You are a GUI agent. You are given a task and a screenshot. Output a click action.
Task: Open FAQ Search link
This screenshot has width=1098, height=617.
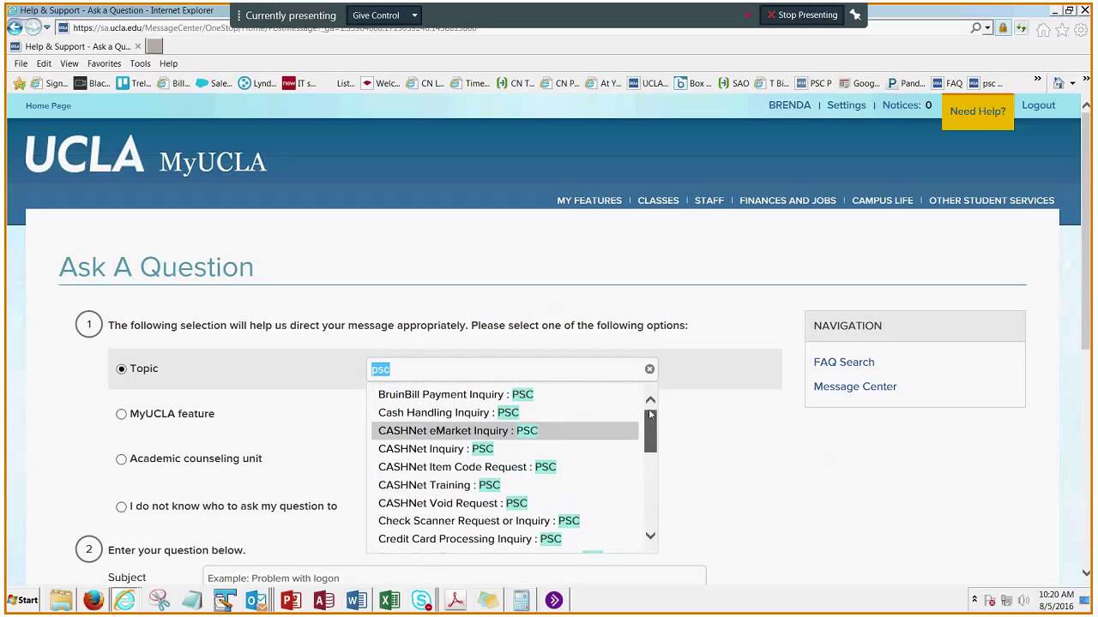tap(844, 362)
